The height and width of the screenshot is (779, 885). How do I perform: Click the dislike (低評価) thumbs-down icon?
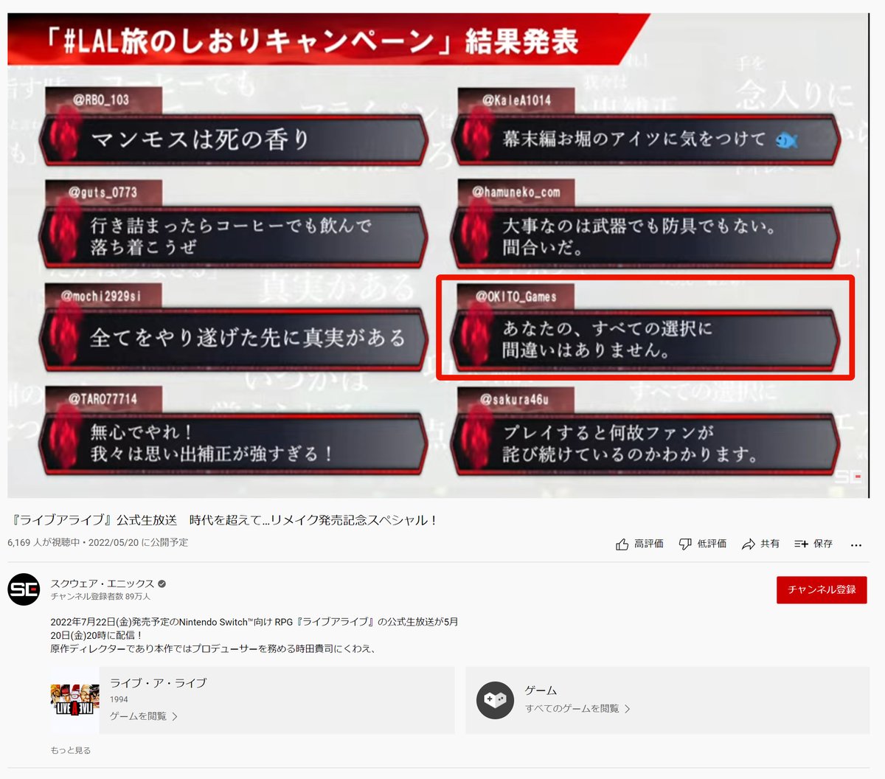tap(685, 544)
